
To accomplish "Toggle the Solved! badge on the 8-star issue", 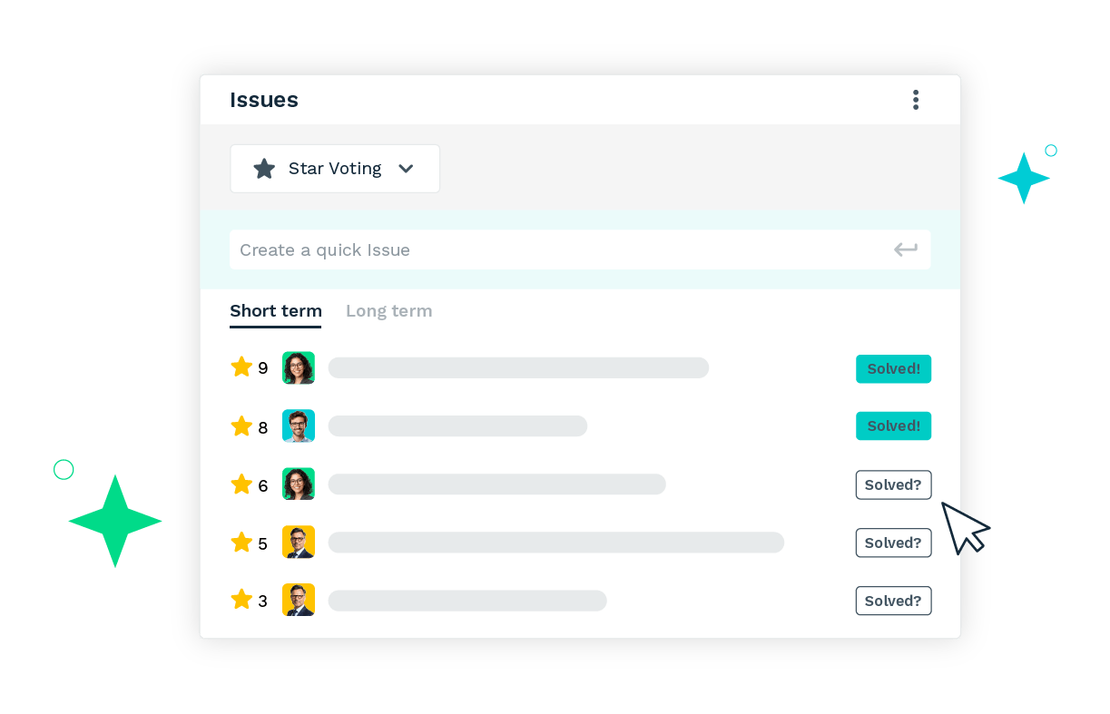I will tap(893, 426).
